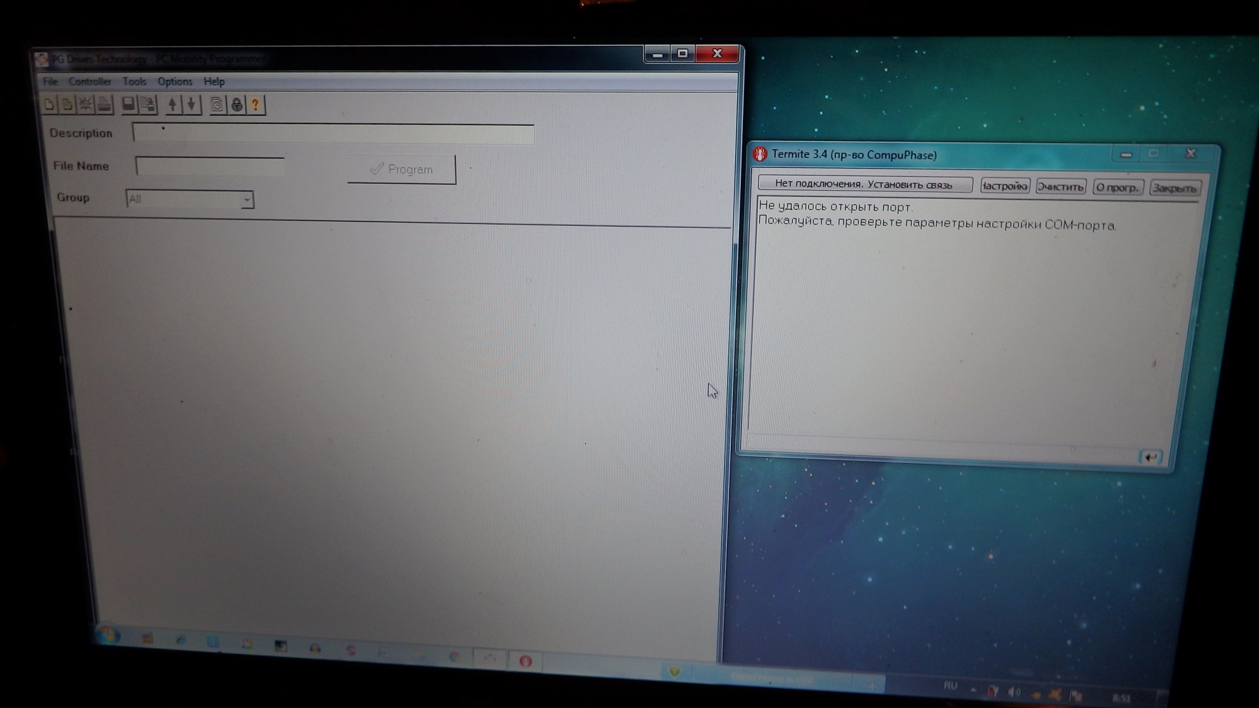This screenshot has height=708, width=1259.
Task: Open the Options menu
Action: click(x=175, y=81)
